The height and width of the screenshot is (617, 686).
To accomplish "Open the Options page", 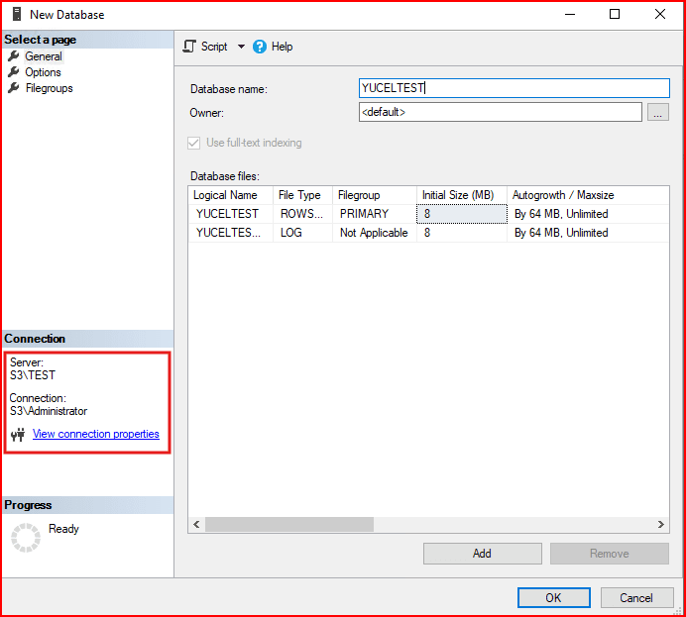I will pyautogui.click(x=43, y=72).
